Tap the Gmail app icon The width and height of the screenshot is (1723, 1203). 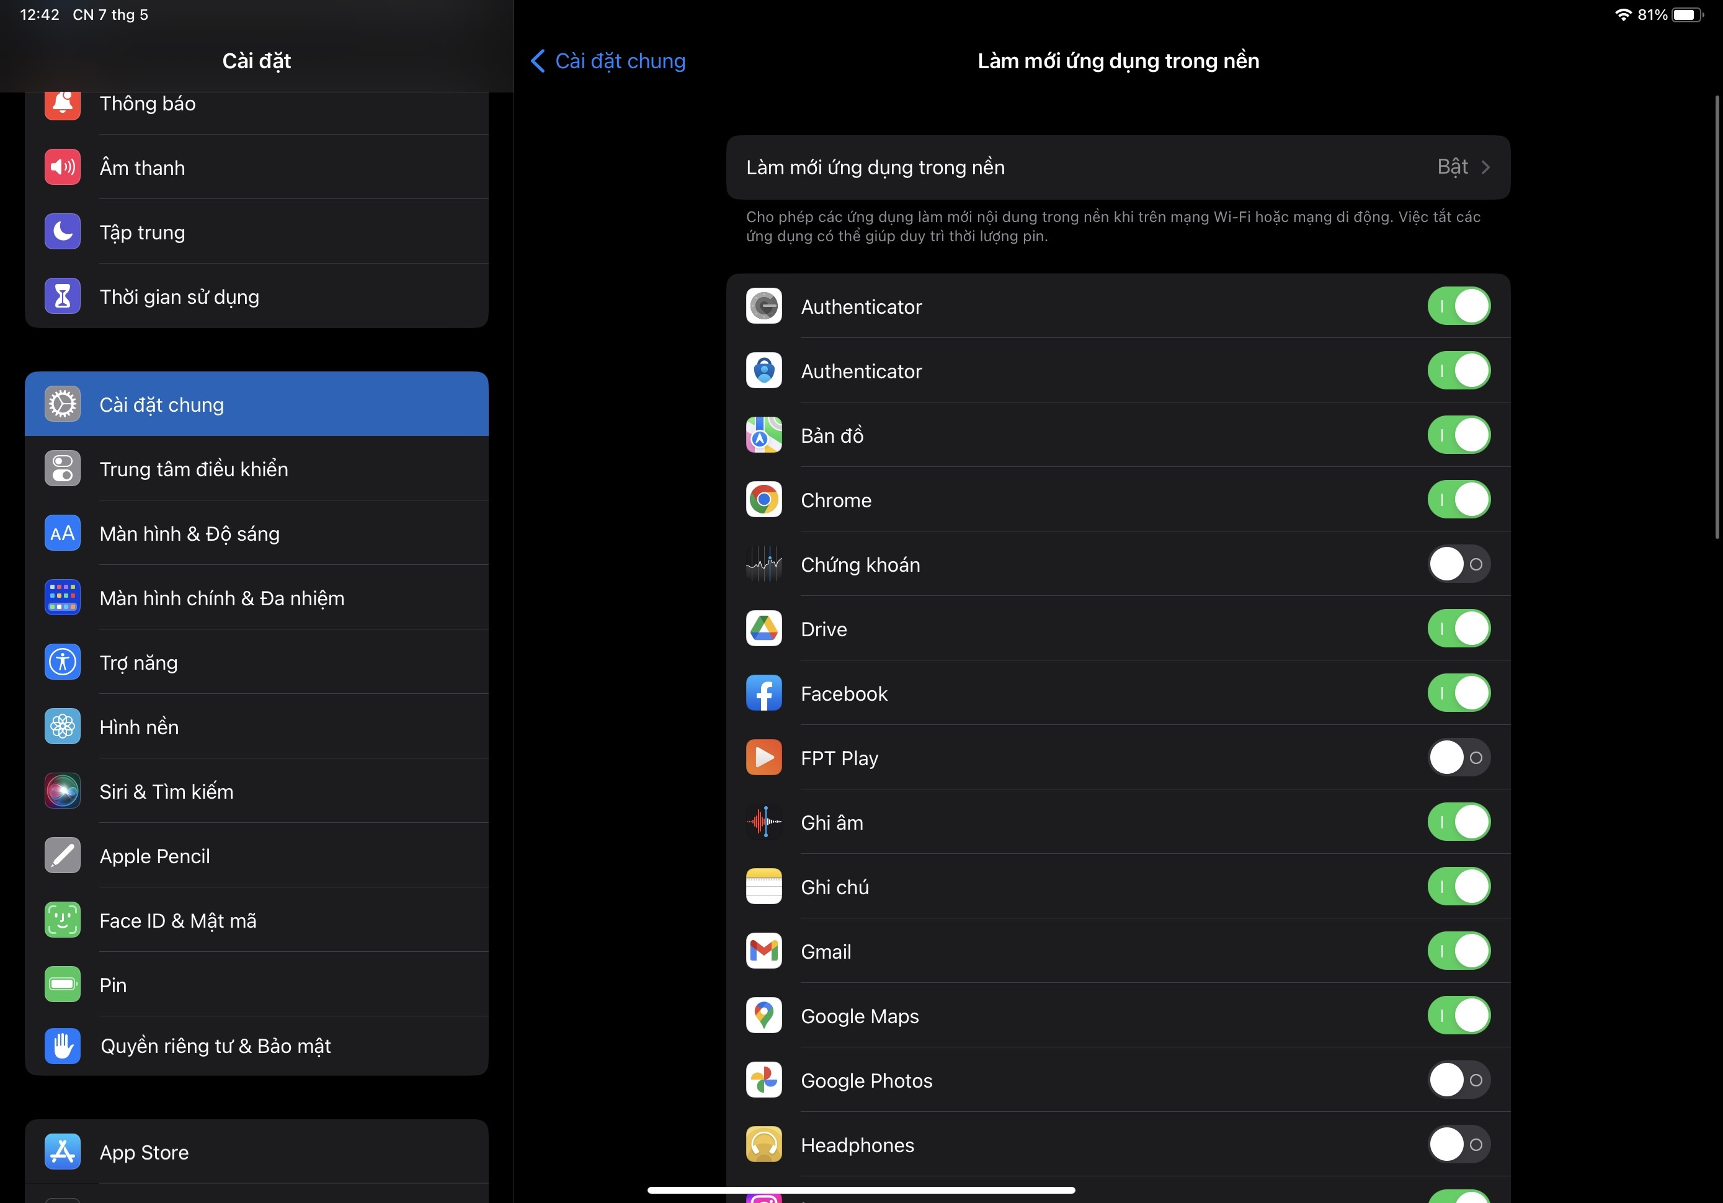764,951
